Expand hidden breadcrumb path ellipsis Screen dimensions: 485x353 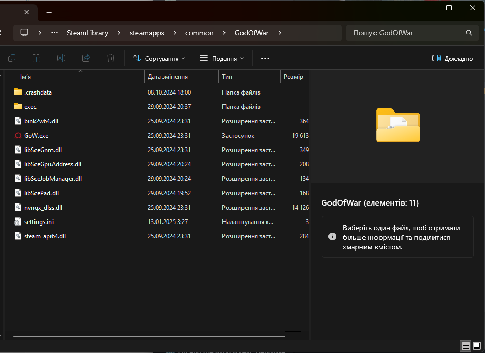click(x=55, y=33)
